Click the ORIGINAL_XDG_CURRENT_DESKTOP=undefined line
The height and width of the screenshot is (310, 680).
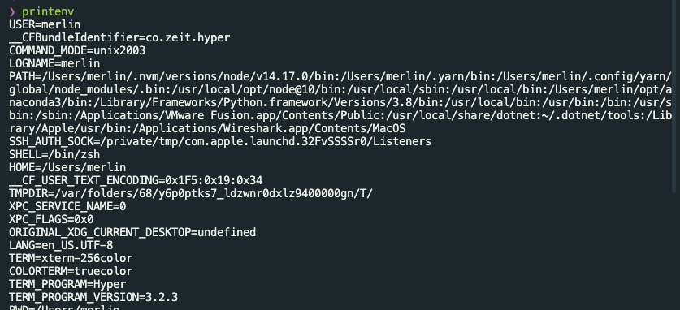(x=132, y=232)
